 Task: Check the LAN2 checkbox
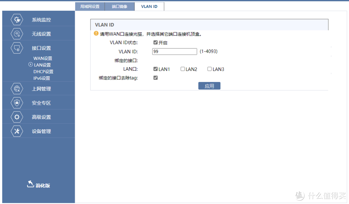(183, 69)
